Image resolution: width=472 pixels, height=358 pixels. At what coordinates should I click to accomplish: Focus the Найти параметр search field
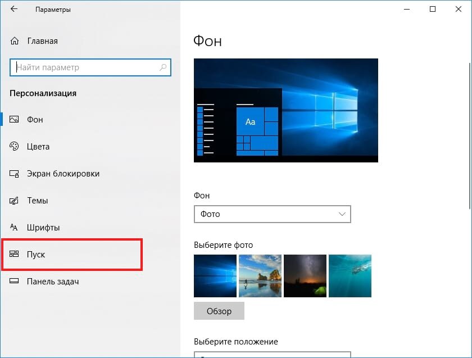click(x=90, y=67)
